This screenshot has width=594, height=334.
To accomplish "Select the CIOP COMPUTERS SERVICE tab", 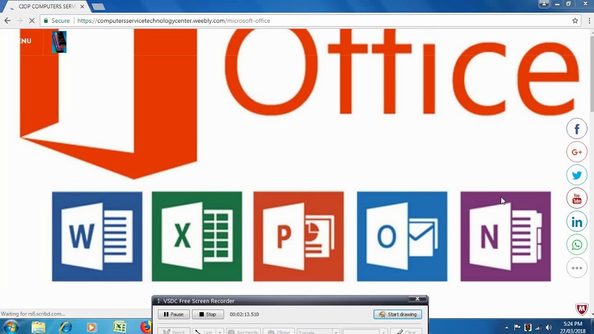I will click(46, 6).
